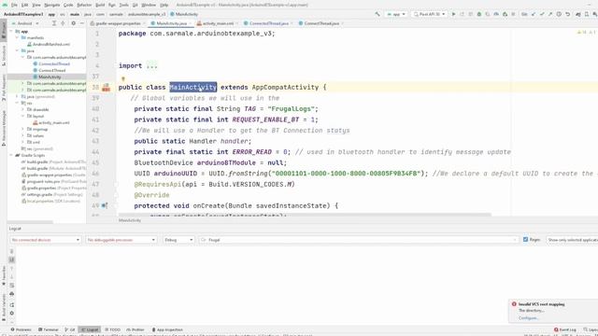The height and width of the screenshot is (336, 598).
Task: Open No connected devices dropdown
Action: click(45, 240)
